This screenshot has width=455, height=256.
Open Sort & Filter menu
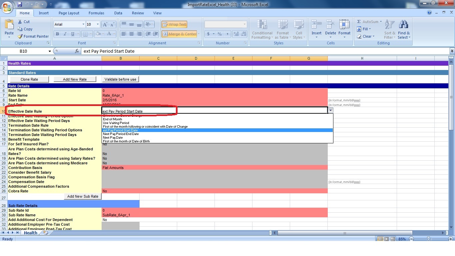click(390, 29)
